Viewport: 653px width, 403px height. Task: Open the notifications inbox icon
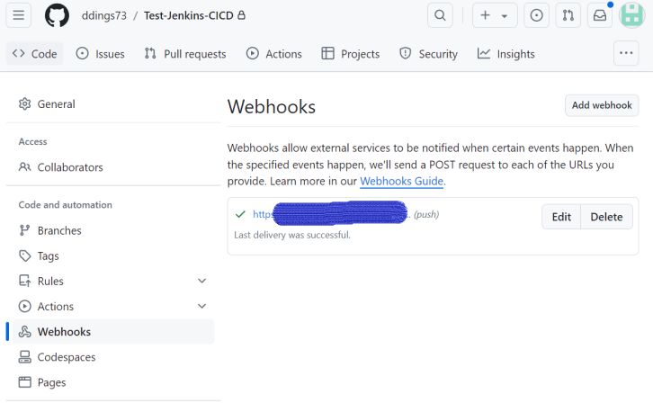600,16
